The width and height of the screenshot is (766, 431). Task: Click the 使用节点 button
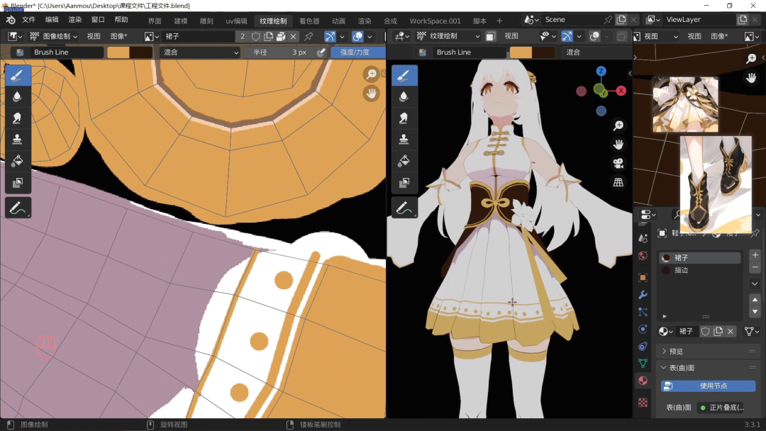click(x=709, y=386)
